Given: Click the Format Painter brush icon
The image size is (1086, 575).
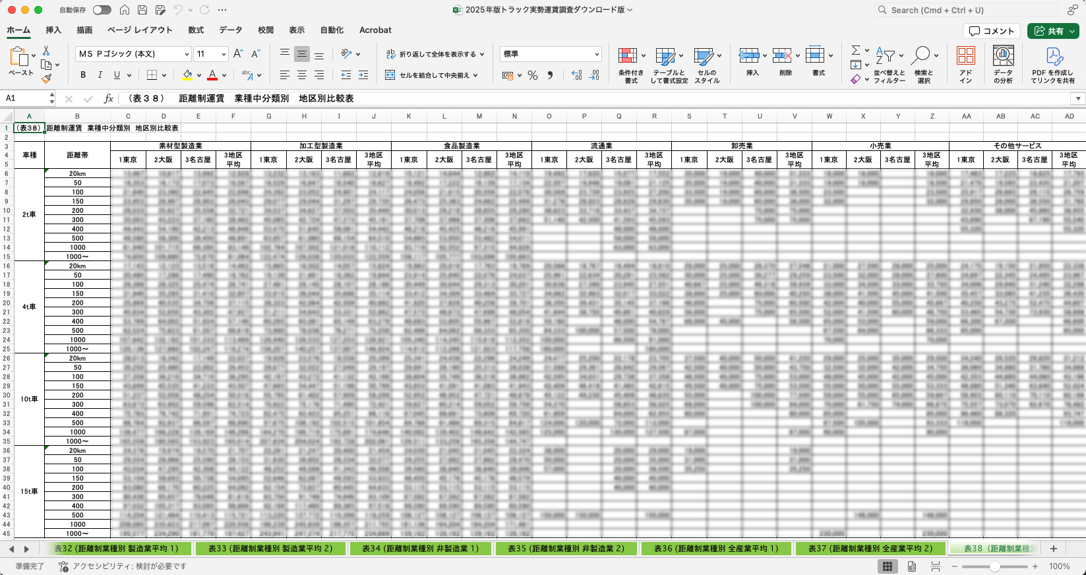Looking at the screenshot, I should 46,78.
